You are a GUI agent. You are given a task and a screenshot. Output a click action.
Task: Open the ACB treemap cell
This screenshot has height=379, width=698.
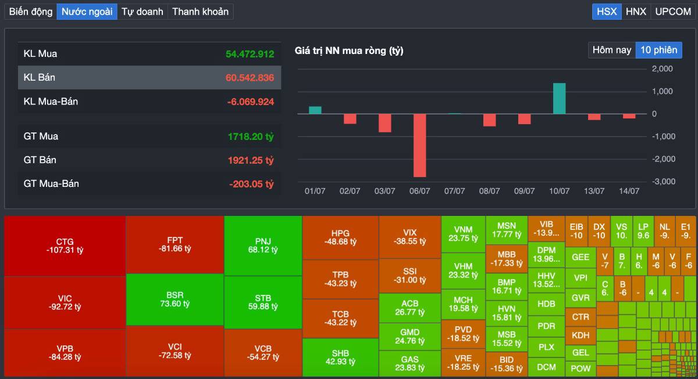409,308
